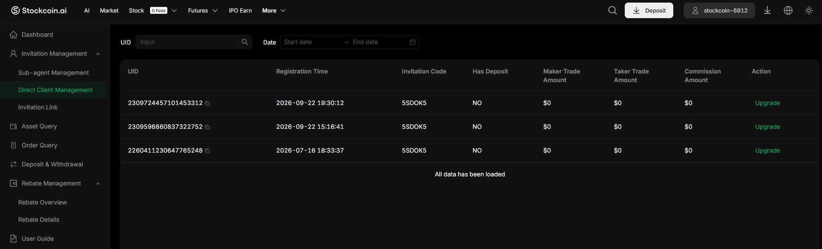Click the End date field
Image resolution: width=822 pixels, height=249 pixels.
[378, 42]
